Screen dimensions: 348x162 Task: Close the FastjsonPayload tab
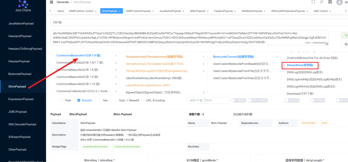point(235,11)
